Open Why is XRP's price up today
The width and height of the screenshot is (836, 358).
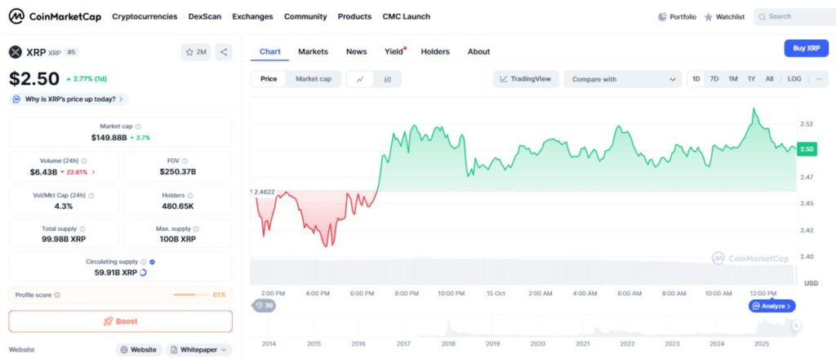coord(69,99)
